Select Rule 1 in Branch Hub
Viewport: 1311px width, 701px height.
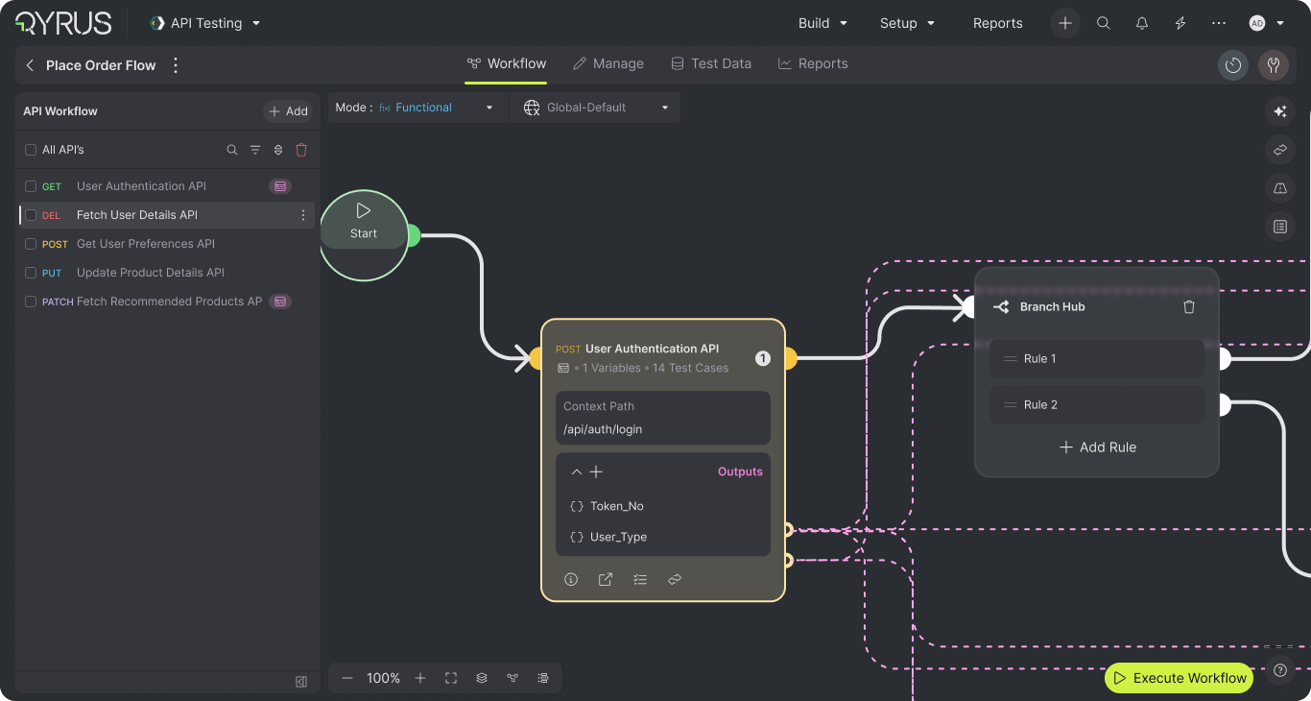1097,359
